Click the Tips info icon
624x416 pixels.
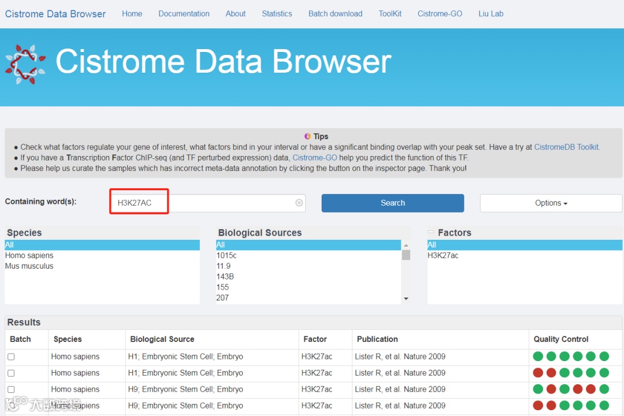point(307,136)
